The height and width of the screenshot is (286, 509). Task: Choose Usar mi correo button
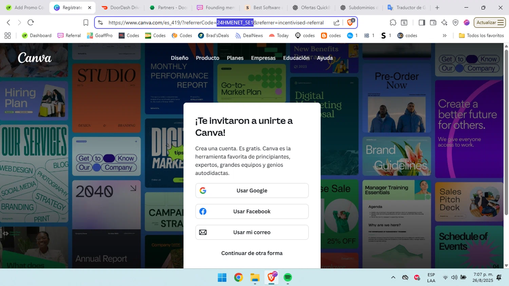pos(252,232)
